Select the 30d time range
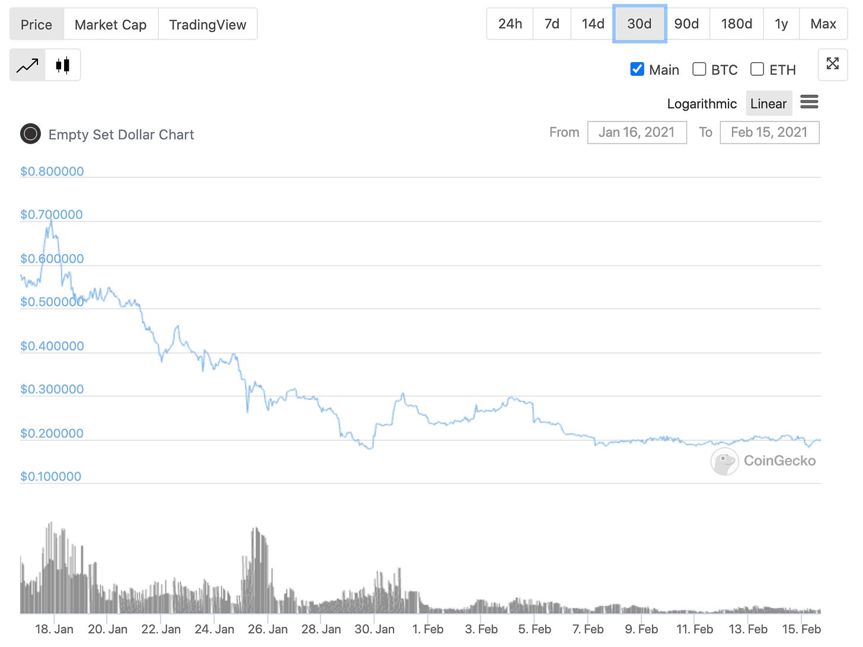Screen dimensions: 863x647 coord(640,24)
